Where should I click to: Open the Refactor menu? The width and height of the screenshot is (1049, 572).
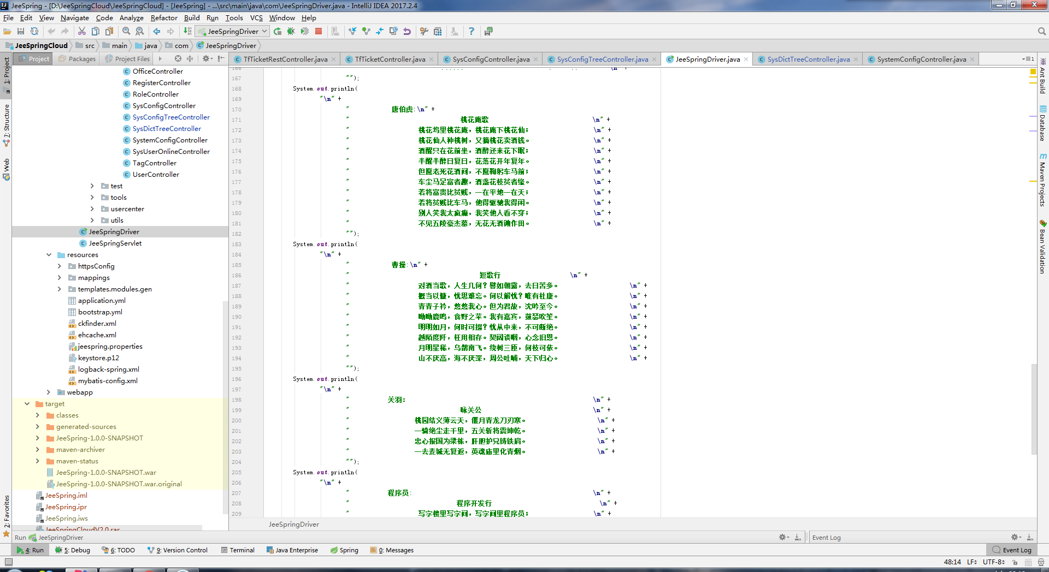click(x=164, y=18)
